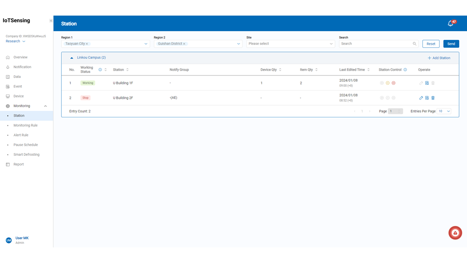This screenshot has width=467, height=263.
Task: Go to Smart Defrosting menu item
Action: pyautogui.click(x=26, y=154)
